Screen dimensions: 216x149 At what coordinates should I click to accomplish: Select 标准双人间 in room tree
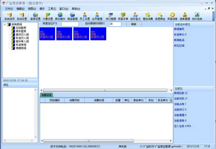coord(22,38)
